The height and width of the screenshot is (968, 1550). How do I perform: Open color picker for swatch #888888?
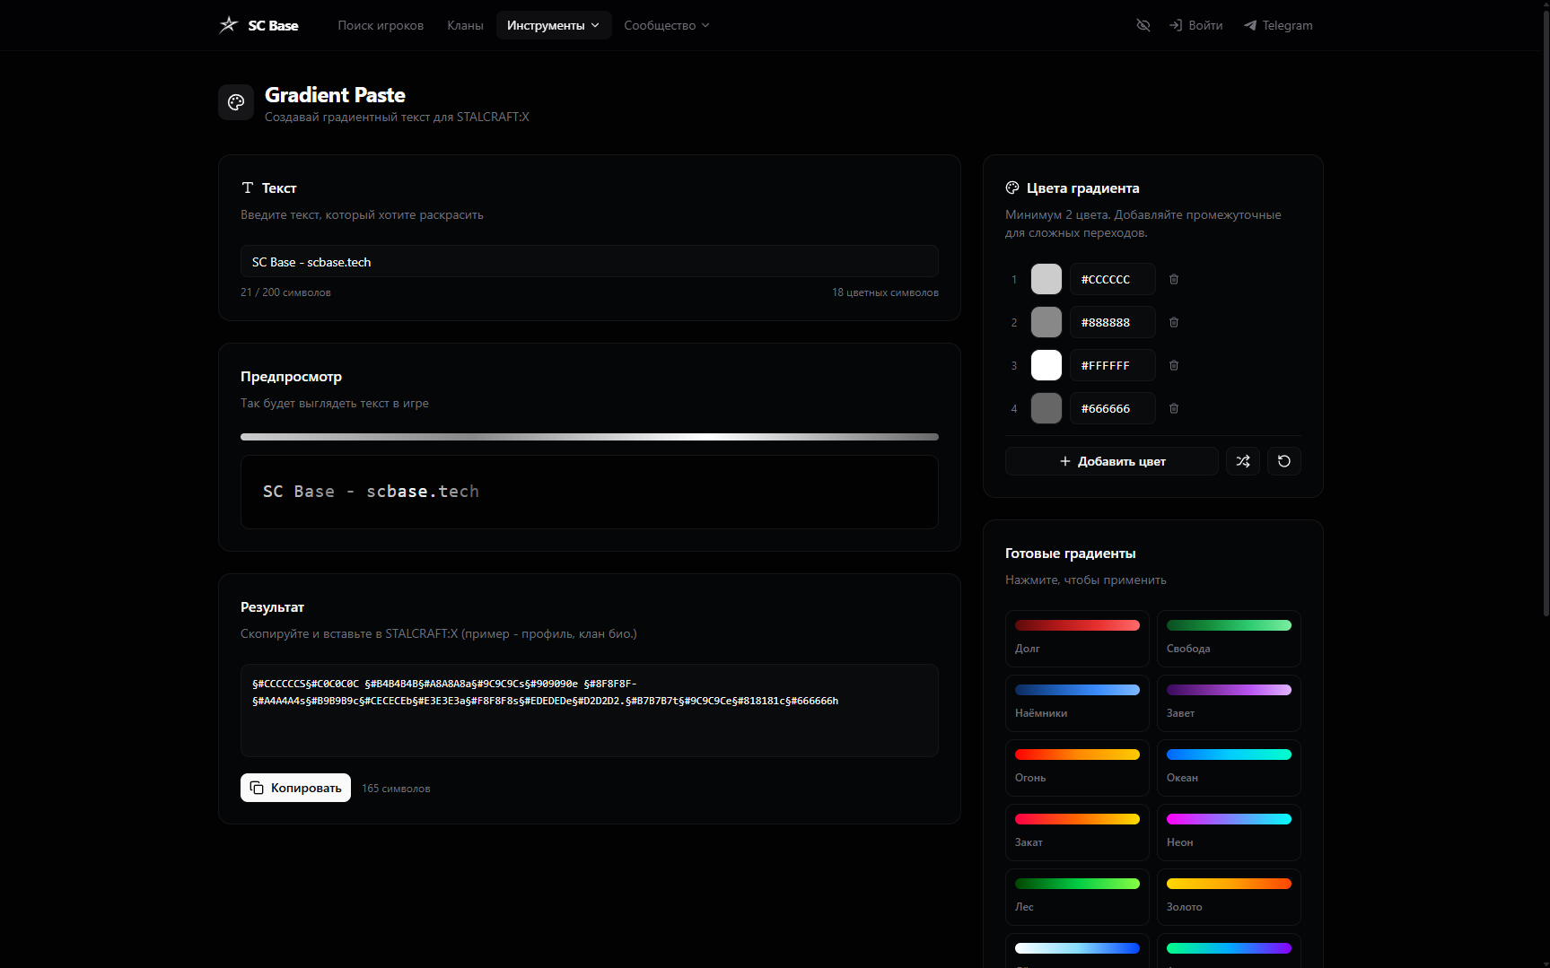click(1046, 322)
